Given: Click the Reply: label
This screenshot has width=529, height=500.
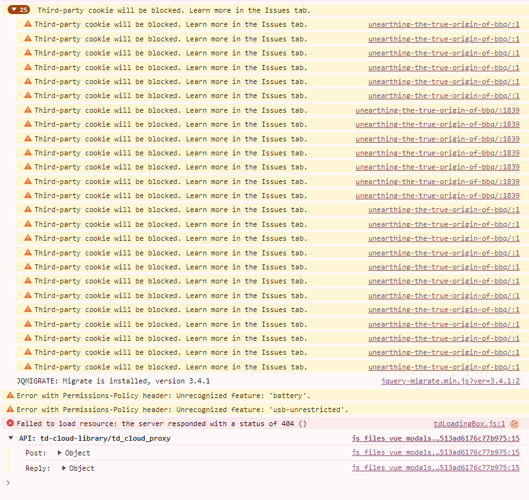Looking at the screenshot, I should click(x=38, y=468).
